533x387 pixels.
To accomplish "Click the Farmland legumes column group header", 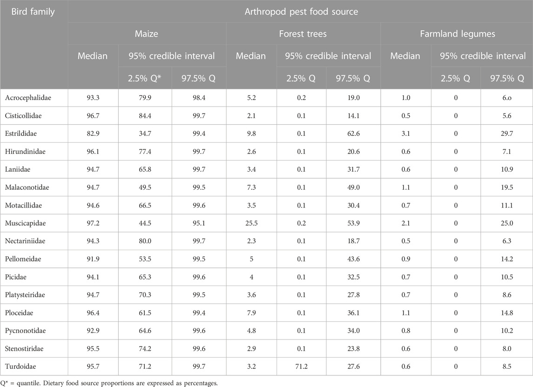I will pyautogui.click(x=457, y=33).
